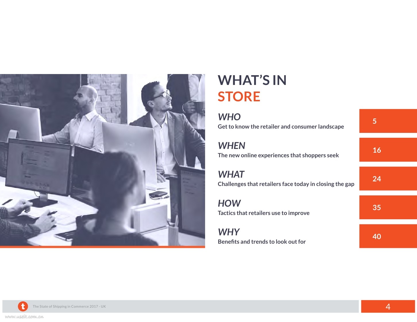The height and width of the screenshot is (322, 417).
Task: Open the WHEN section heading
Action: pyautogui.click(x=231, y=146)
